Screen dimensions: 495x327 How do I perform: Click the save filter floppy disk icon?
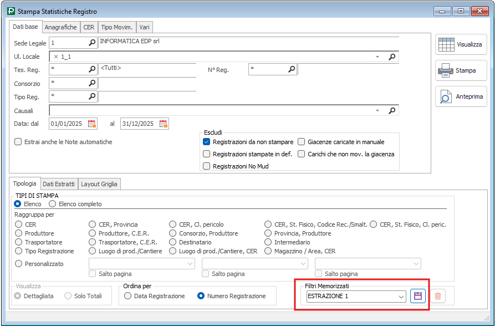(x=418, y=296)
